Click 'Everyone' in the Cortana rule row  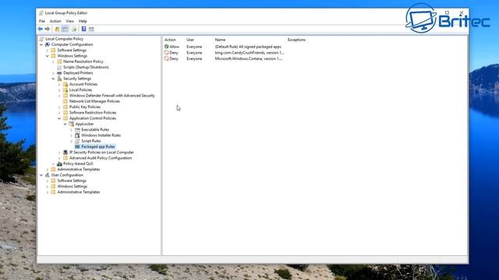click(194, 59)
